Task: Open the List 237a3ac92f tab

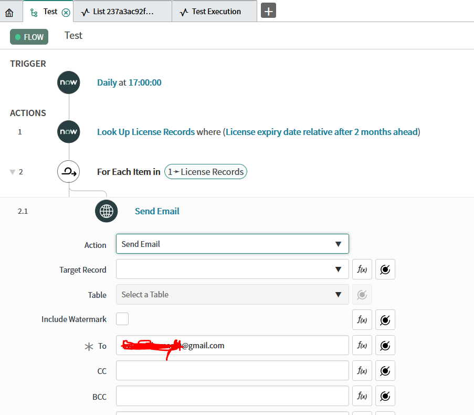Action: pos(122,12)
